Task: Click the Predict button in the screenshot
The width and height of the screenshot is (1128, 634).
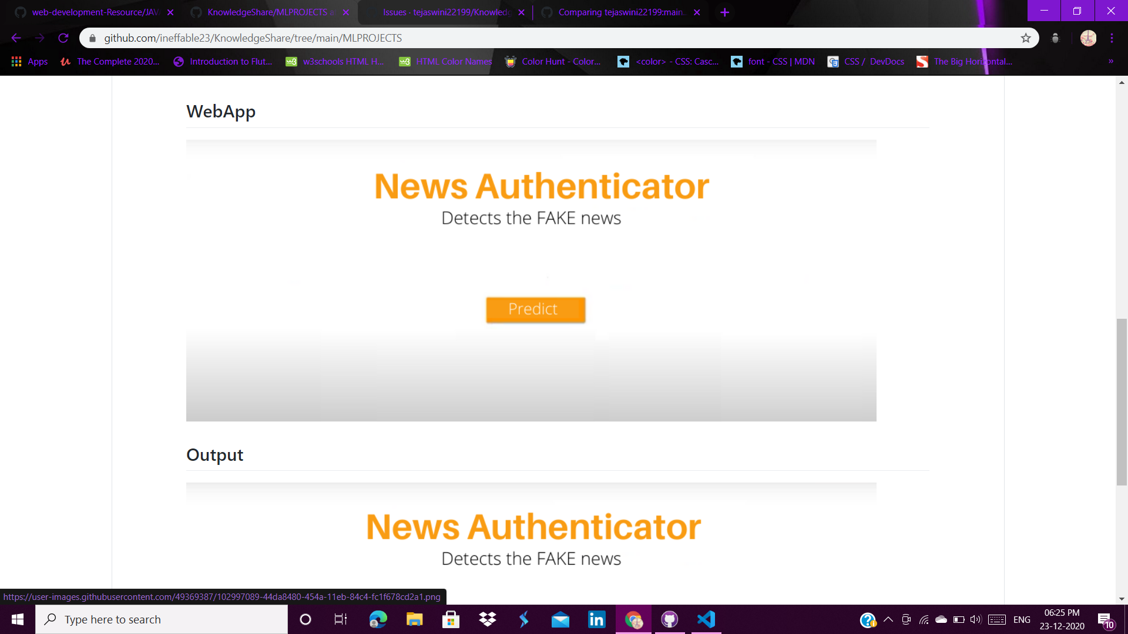Action: point(535,309)
